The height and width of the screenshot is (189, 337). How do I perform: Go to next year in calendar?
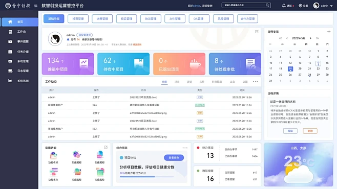[x=317, y=38]
